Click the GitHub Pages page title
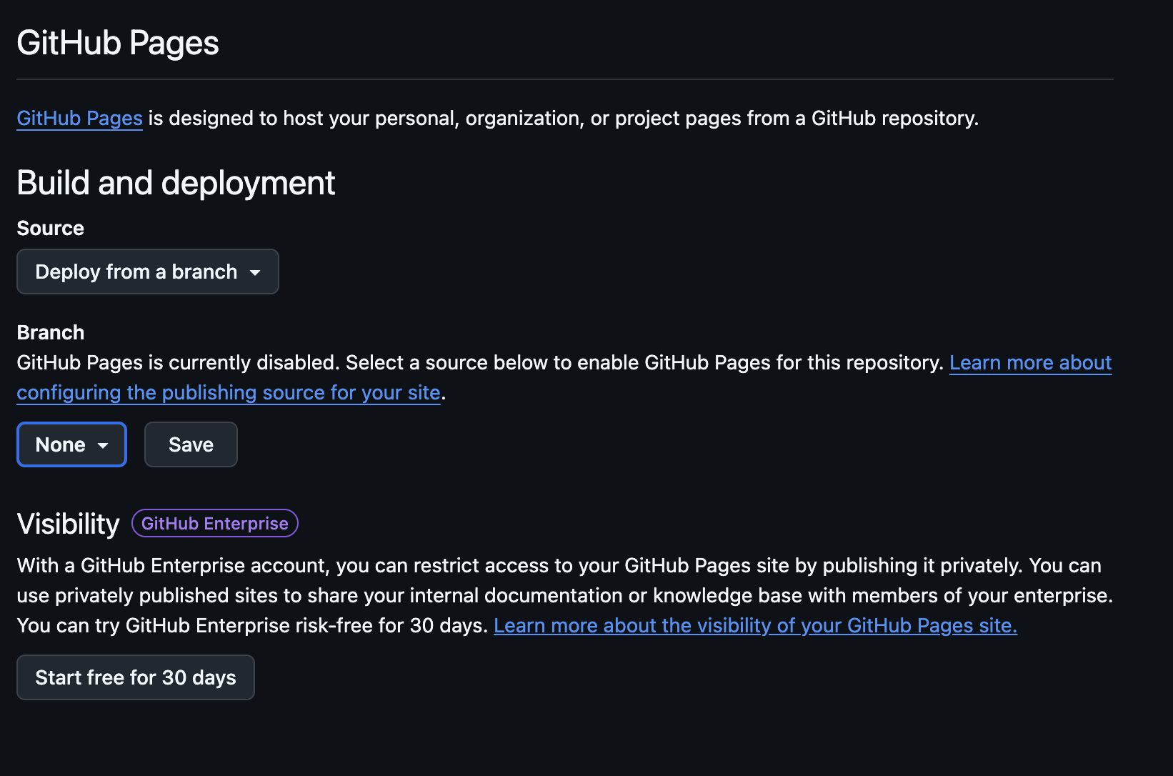 (118, 43)
